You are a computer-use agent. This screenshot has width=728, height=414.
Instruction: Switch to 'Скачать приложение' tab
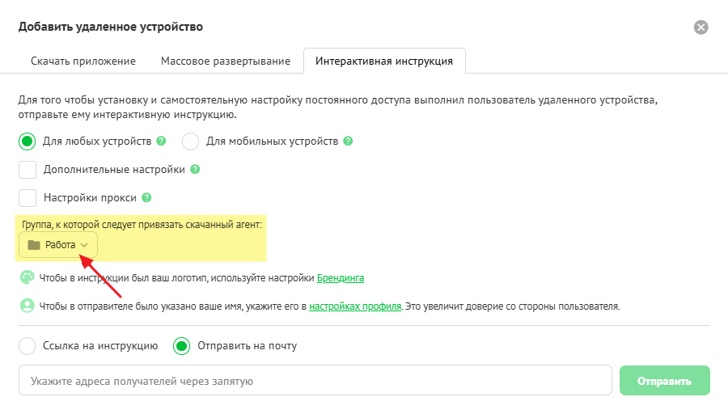point(83,61)
